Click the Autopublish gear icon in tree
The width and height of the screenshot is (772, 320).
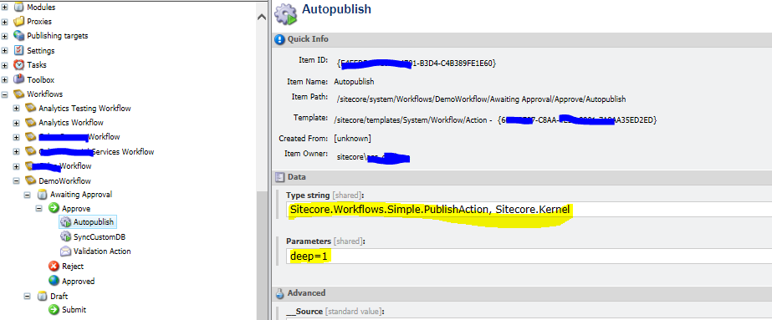65,222
